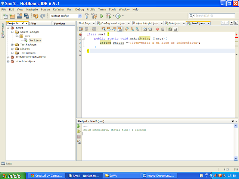
Task: Click Find Previous Occurrence editor icon
Action: click(109, 29)
